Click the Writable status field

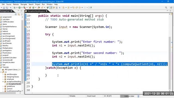[72, 96]
